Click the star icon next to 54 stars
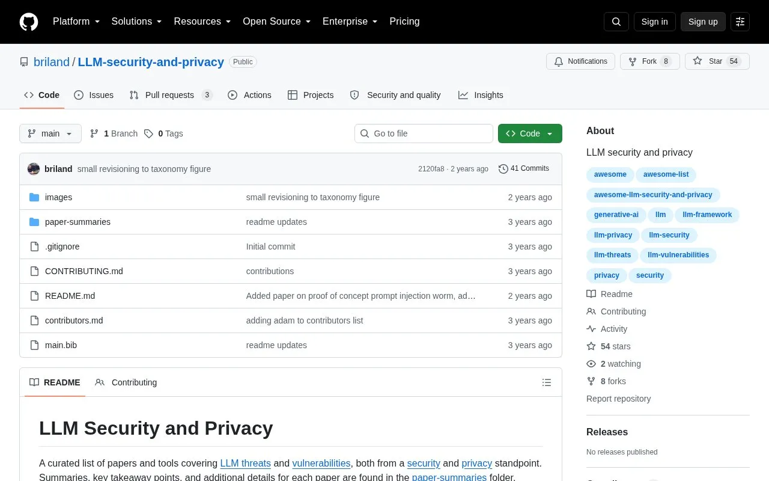 pyautogui.click(x=591, y=346)
